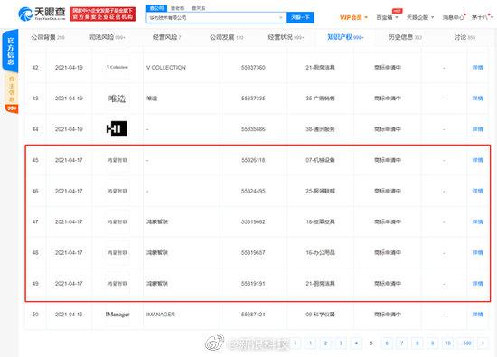This screenshot has height=357, width=497.
Task: Go to the previous page with left arrow
Action: coord(295,343)
